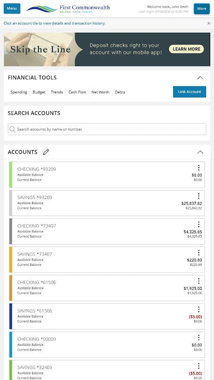Select the CHECKING *93209 account name
The width and height of the screenshot is (214, 380).
point(37,169)
